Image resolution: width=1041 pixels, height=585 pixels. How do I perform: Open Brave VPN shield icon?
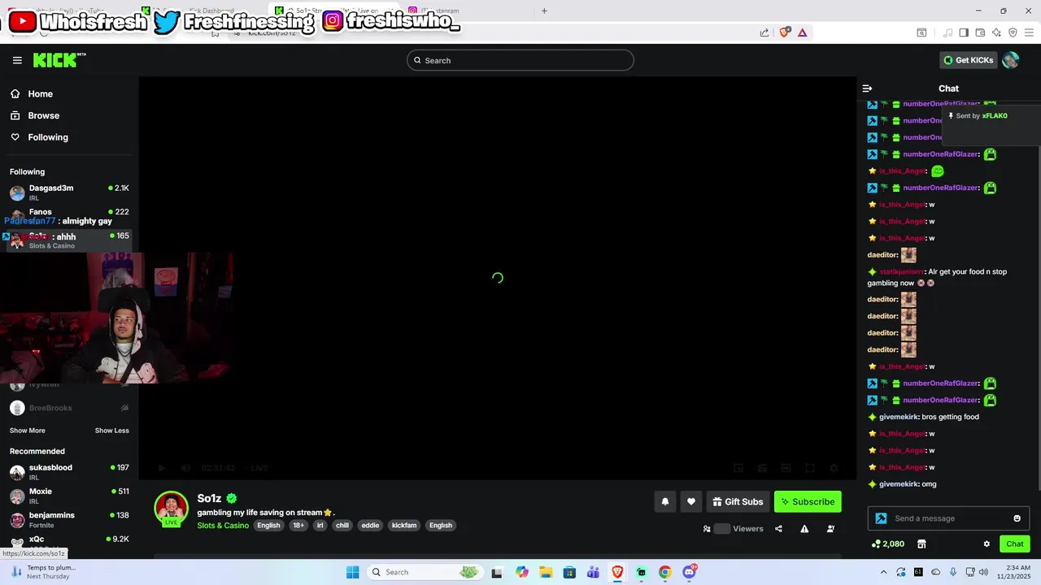(1013, 32)
